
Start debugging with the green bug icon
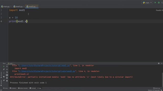tap(159, 3)
